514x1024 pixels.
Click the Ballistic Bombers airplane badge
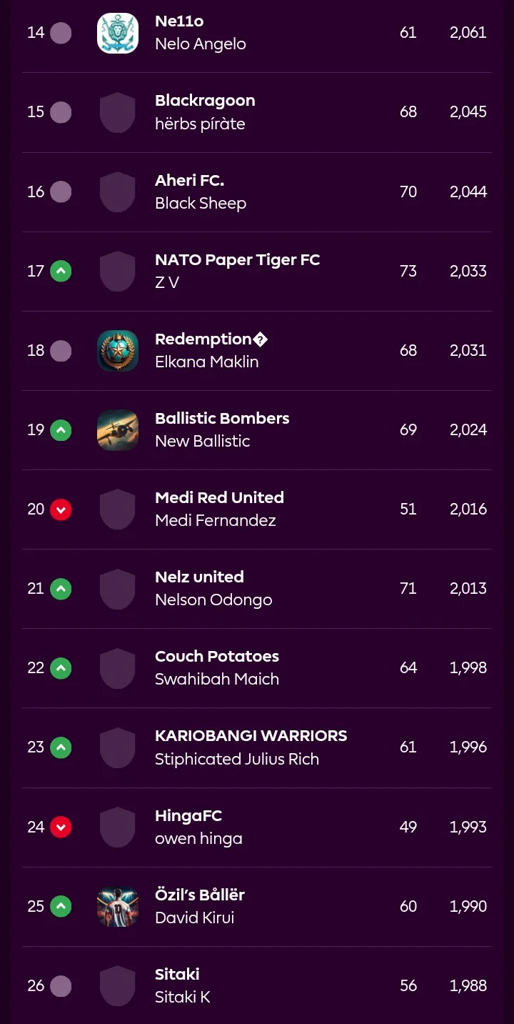pos(118,430)
